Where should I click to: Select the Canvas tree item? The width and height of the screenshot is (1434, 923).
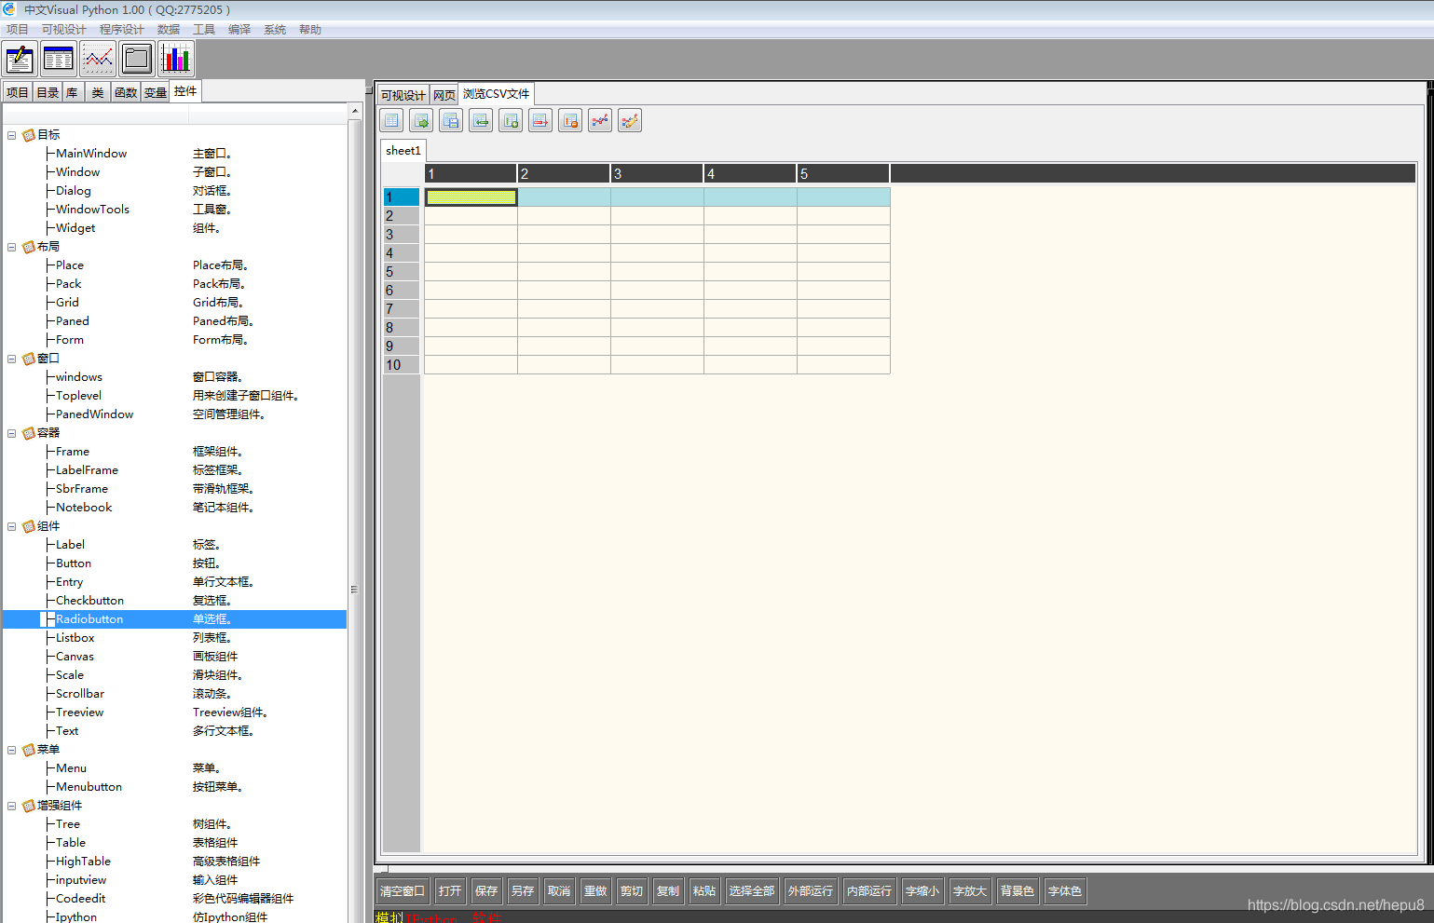pyautogui.click(x=75, y=657)
